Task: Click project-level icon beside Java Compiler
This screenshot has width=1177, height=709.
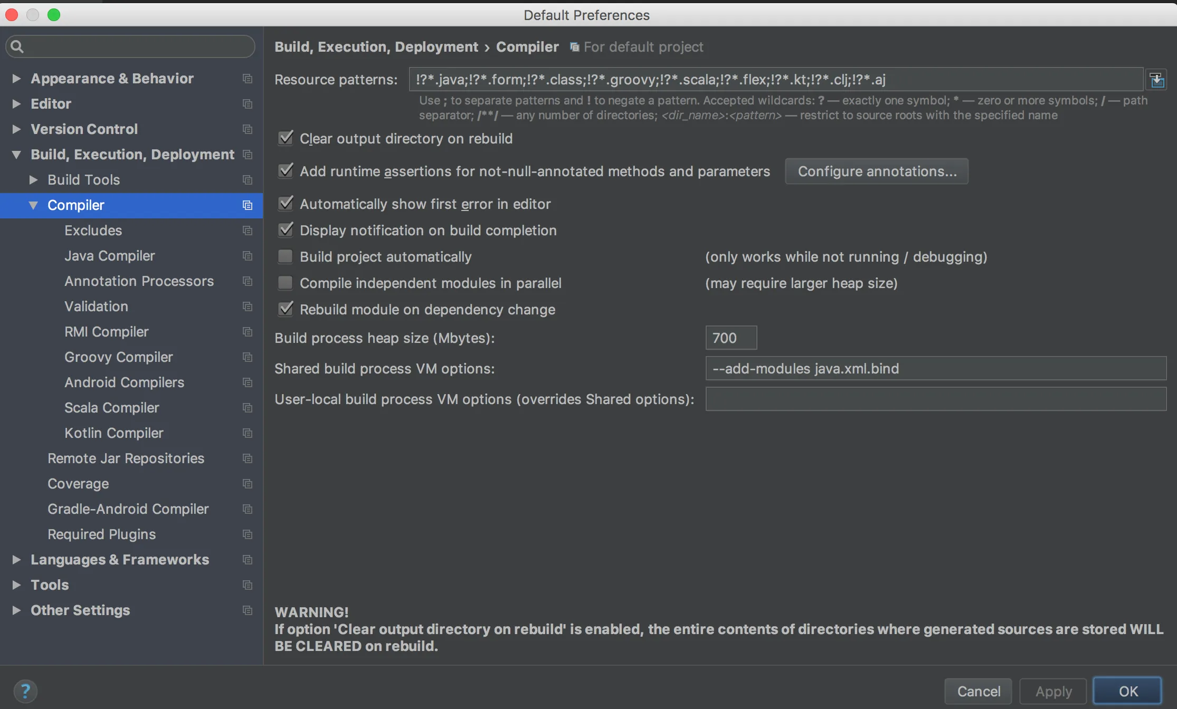Action: point(247,256)
